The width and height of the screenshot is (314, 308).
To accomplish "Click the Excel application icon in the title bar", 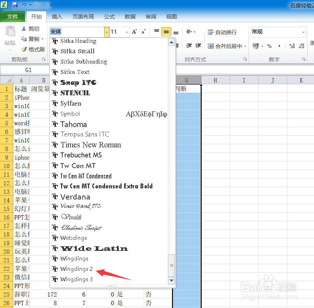I will tap(4, 5).
